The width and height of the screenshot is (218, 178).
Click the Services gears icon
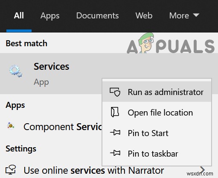pyautogui.click(x=16, y=71)
